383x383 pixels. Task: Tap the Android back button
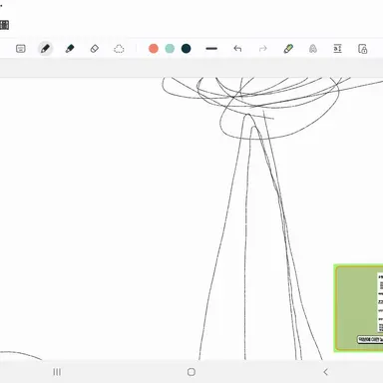click(x=325, y=372)
